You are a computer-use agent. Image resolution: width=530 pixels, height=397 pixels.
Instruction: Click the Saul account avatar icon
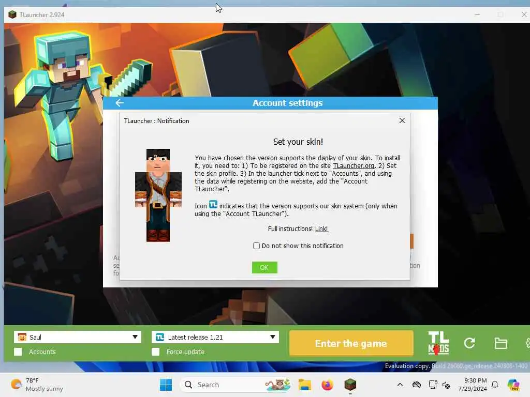click(22, 337)
